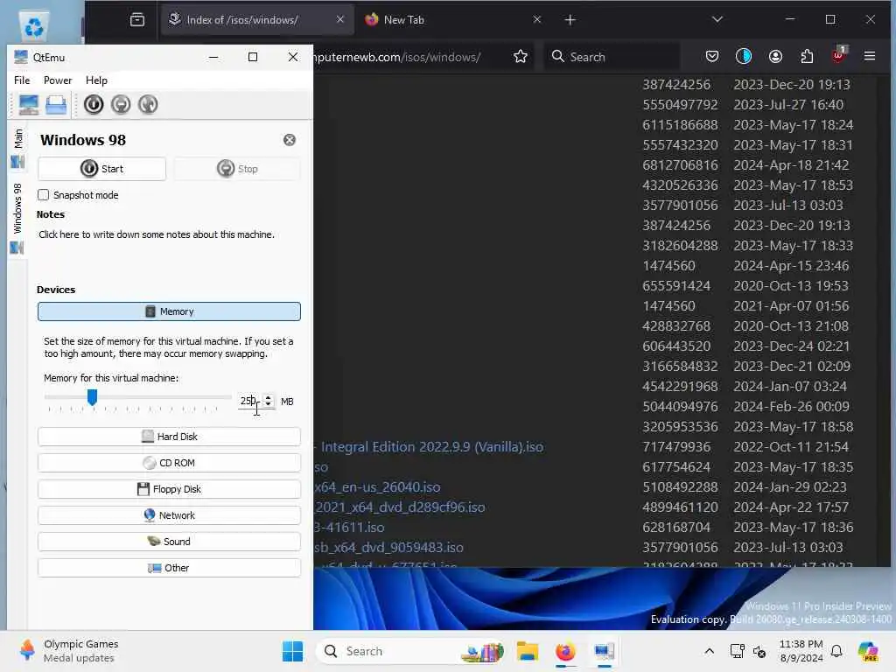
Task: Start the Windows 98 virtual machine
Action: pyautogui.click(x=102, y=169)
